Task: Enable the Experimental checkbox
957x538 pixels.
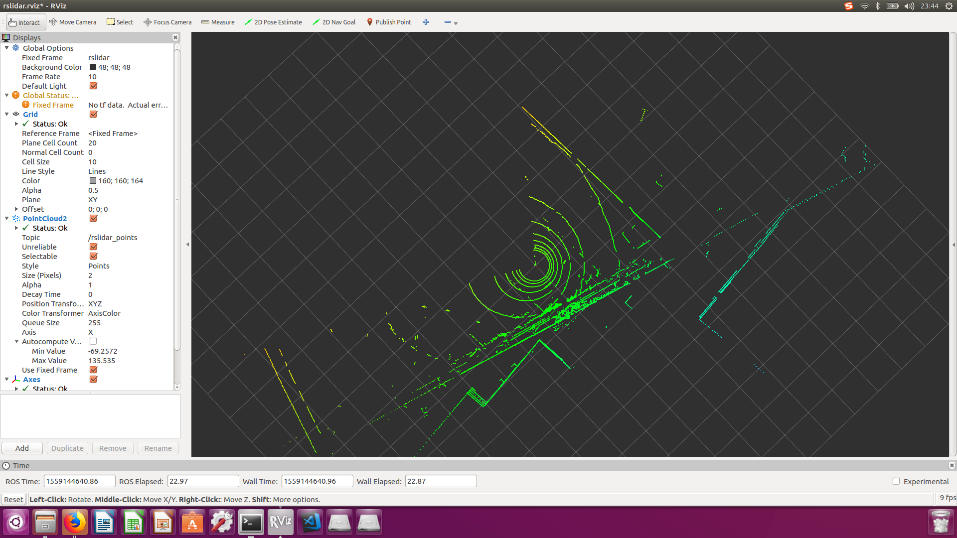Action: click(896, 481)
